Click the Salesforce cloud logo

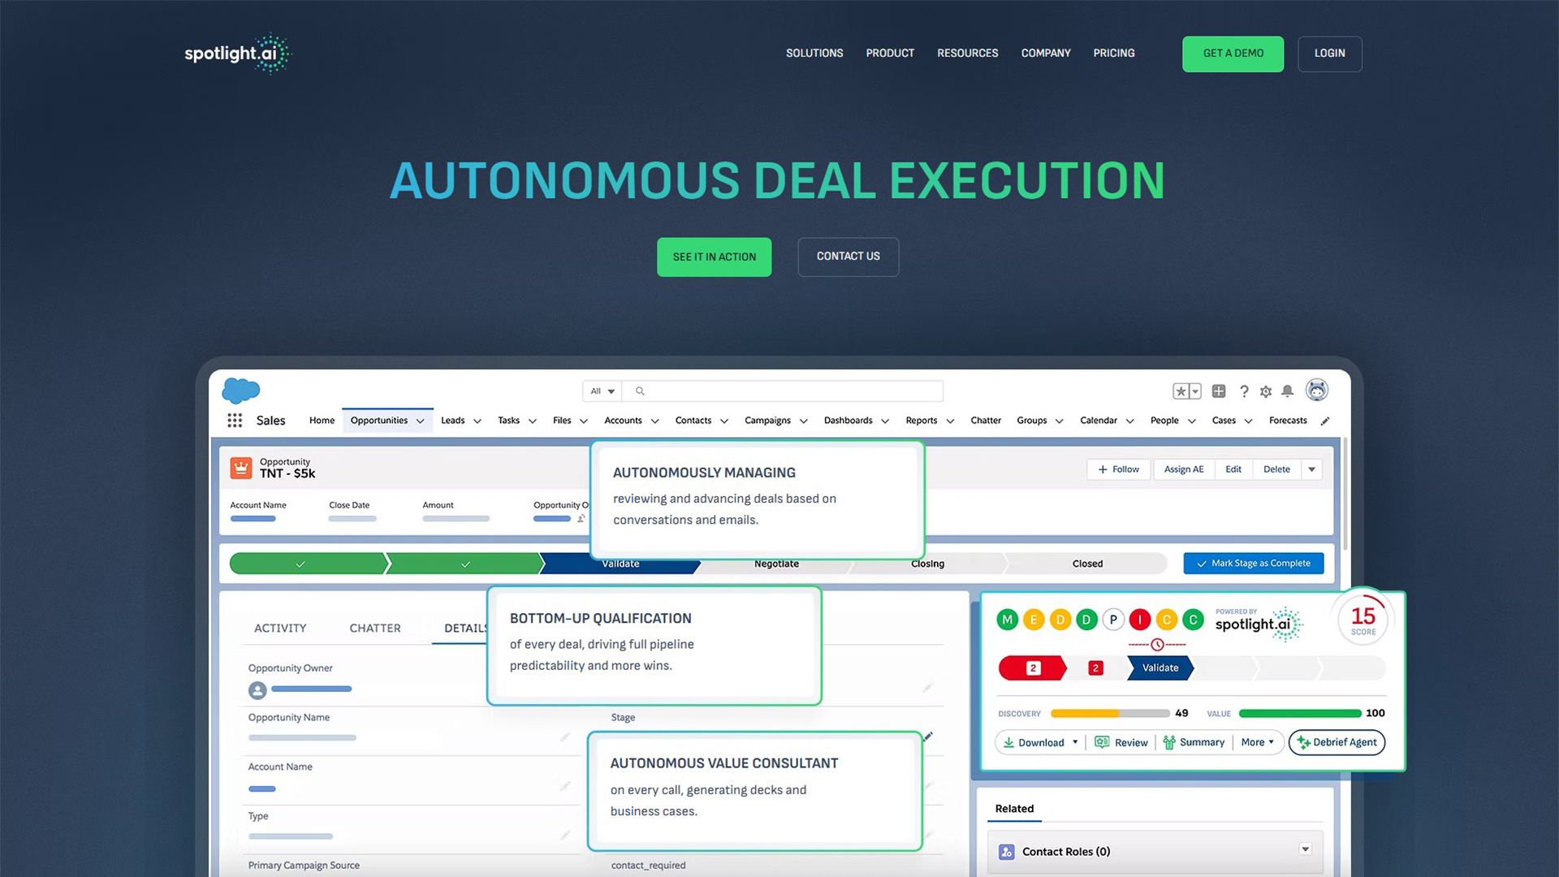(x=240, y=391)
